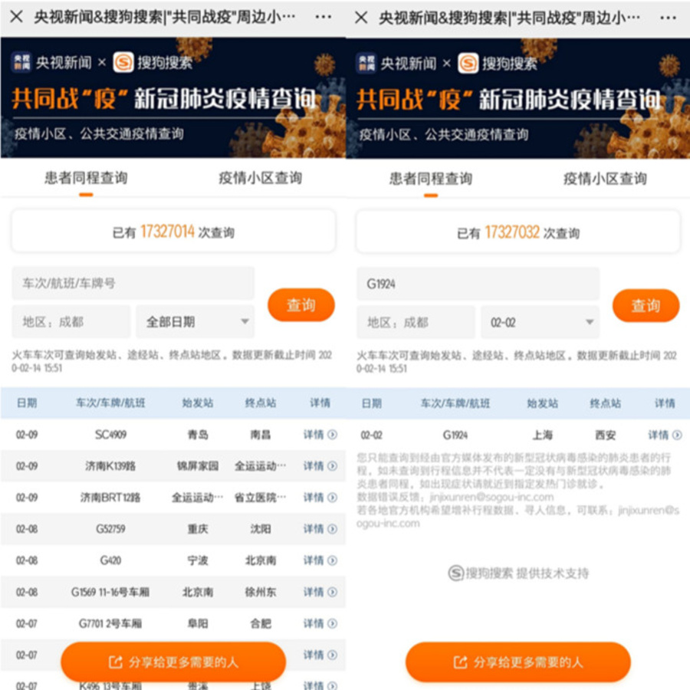Expand the 全部日期 date dropdown
Viewport: 690px width, 690px height.
point(195,322)
